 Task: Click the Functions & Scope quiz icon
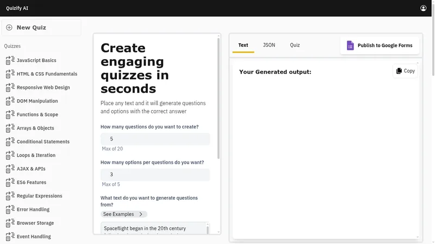tap(10, 114)
